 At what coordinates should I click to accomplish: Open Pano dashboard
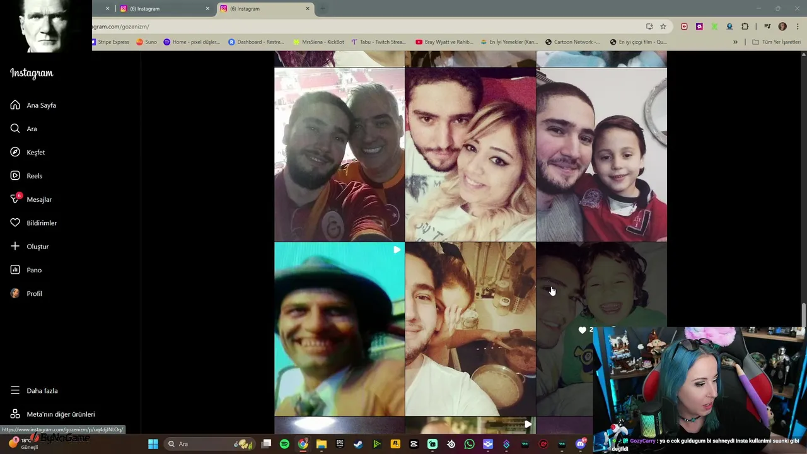[26, 270]
